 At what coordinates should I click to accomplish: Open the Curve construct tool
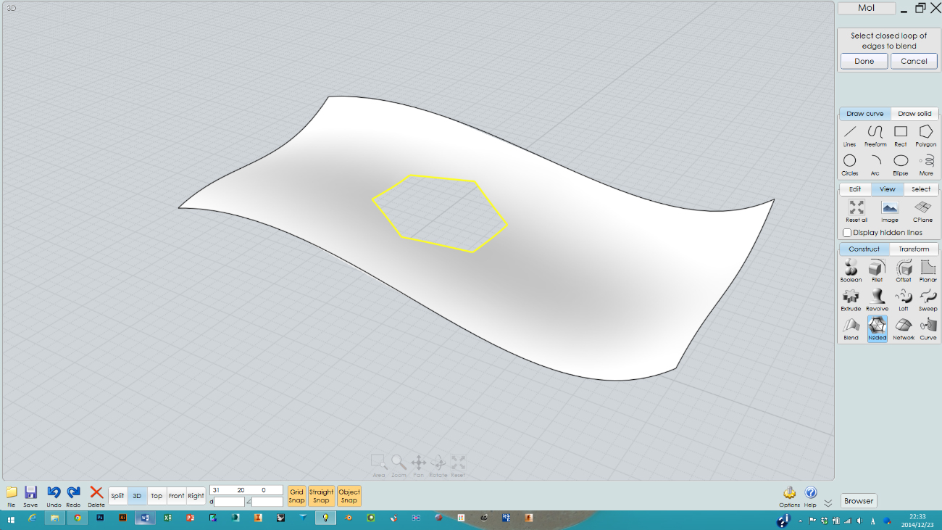(928, 328)
